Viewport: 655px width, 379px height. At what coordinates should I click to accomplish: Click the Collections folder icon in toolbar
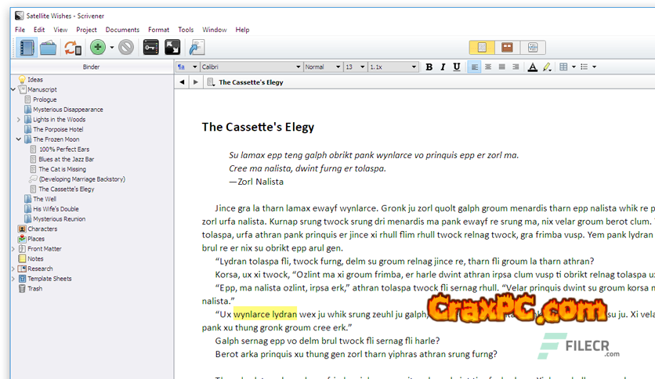pyautogui.click(x=49, y=48)
